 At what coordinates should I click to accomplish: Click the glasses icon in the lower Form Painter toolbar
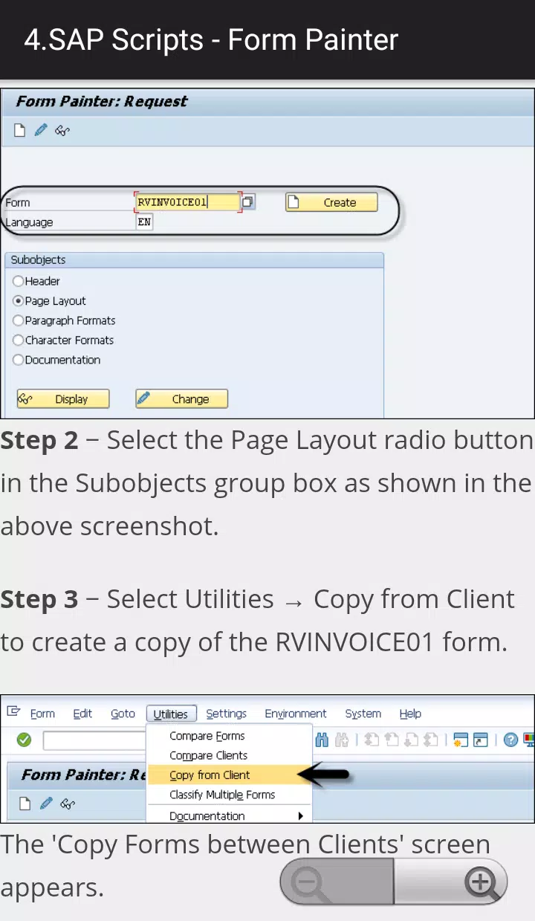[x=68, y=804]
